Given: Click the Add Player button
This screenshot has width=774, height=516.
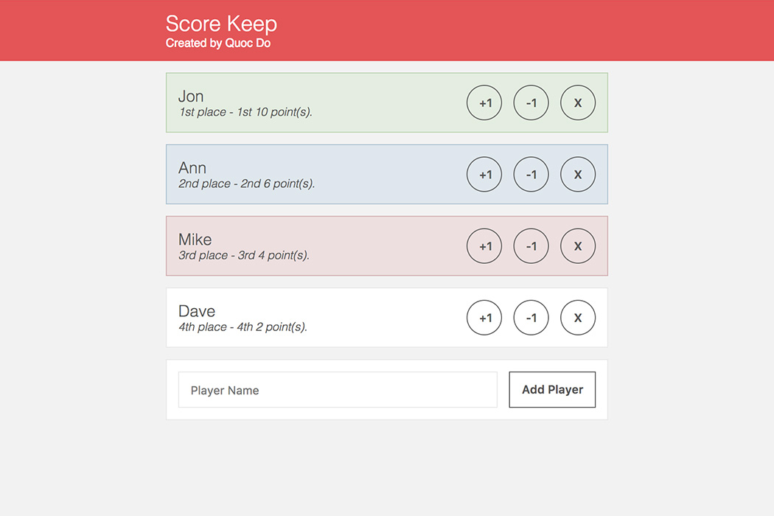Looking at the screenshot, I should (552, 390).
